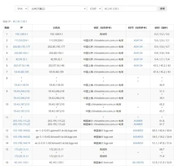Open AS4134 link in hop 2 row

(138, 40)
